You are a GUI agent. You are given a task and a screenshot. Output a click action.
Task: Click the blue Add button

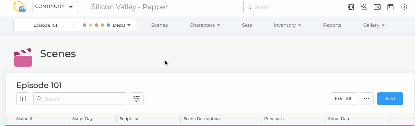click(390, 99)
